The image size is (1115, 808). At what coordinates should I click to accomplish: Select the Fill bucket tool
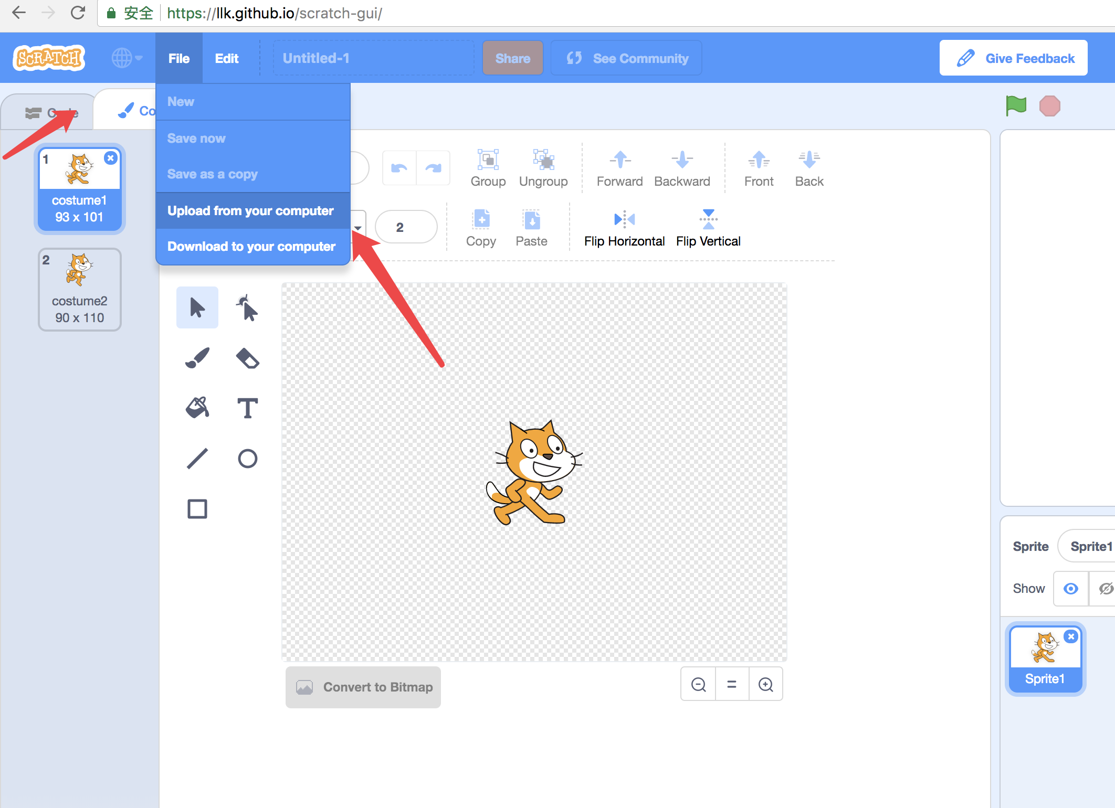[x=197, y=408]
